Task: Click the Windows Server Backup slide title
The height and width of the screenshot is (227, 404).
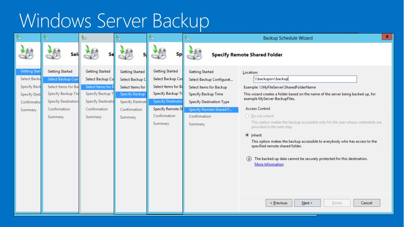Action: pyautogui.click(x=114, y=21)
